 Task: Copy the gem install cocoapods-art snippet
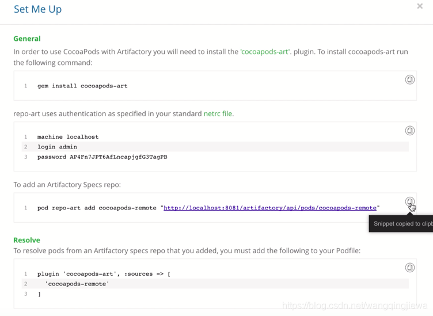[409, 79]
